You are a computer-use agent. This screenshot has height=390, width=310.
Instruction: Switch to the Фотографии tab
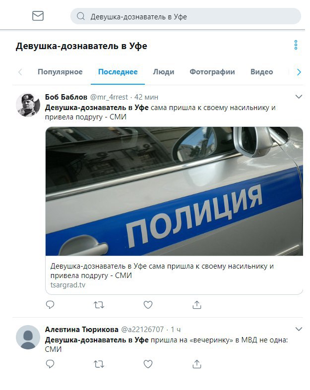(x=212, y=72)
